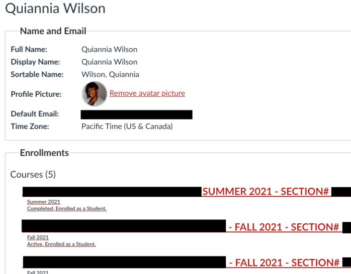
Task: Click the Time Zone label
Action: (x=30, y=126)
